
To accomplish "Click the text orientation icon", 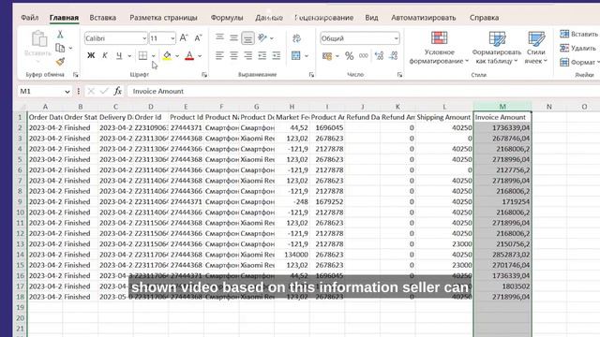I will pos(262,37).
